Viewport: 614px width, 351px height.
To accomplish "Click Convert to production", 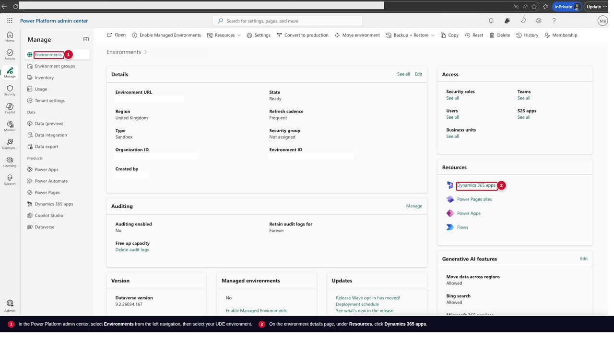I will point(303,35).
